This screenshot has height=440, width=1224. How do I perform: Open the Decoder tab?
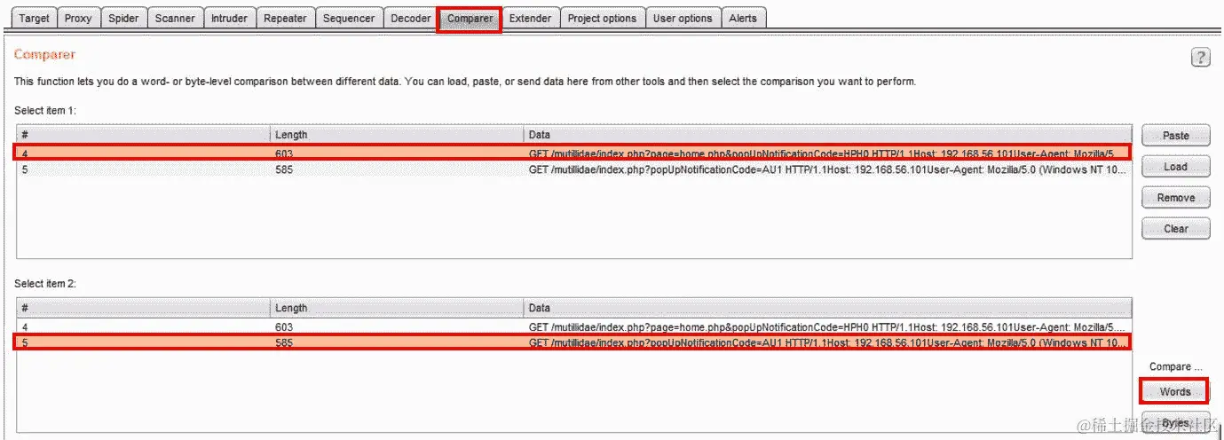[411, 18]
